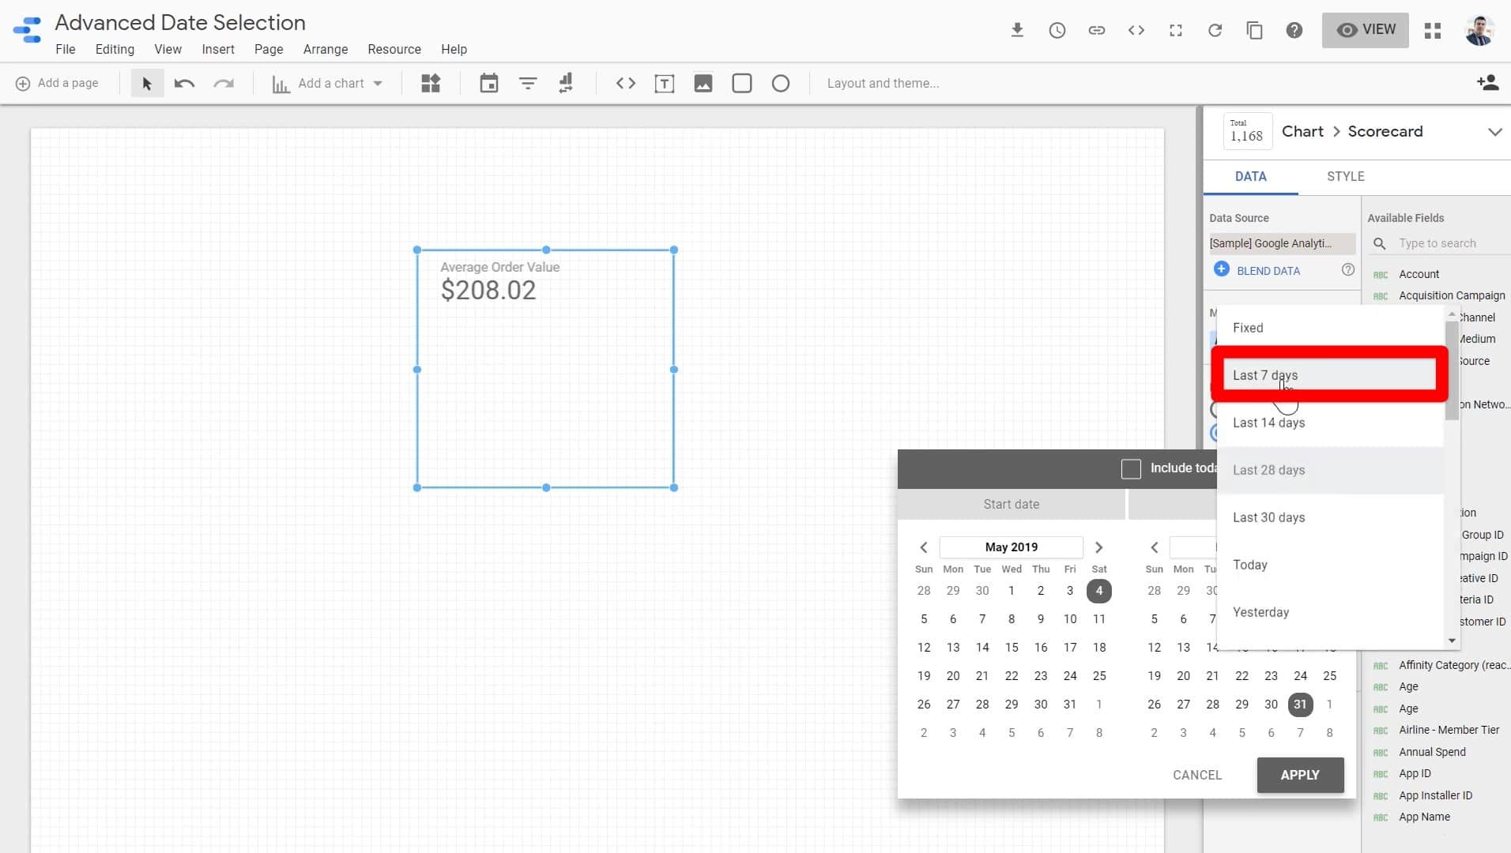The height and width of the screenshot is (853, 1511).
Task: Enable the Include today checkbox
Action: [x=1131, y=468]
